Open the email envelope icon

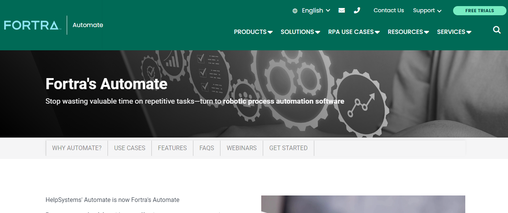[x=342, y=10]
